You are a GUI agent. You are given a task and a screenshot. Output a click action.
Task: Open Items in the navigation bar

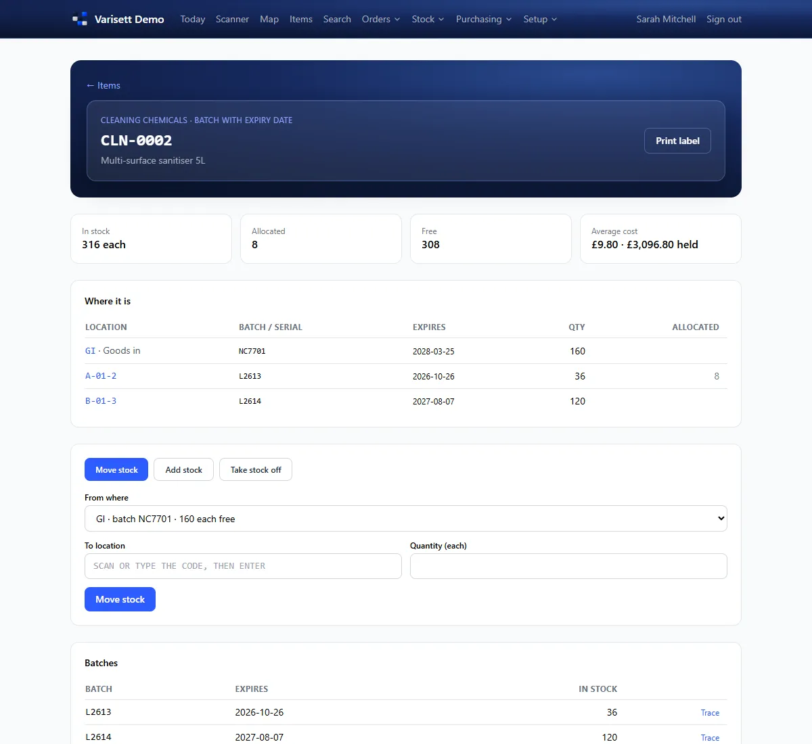click(x=301, y=19)
